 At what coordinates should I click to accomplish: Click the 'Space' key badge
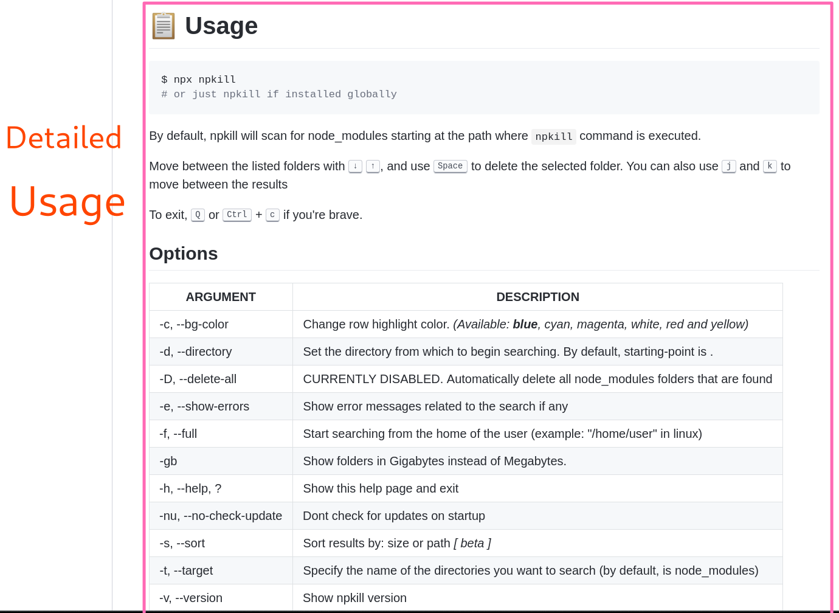(x=450, y=166)
